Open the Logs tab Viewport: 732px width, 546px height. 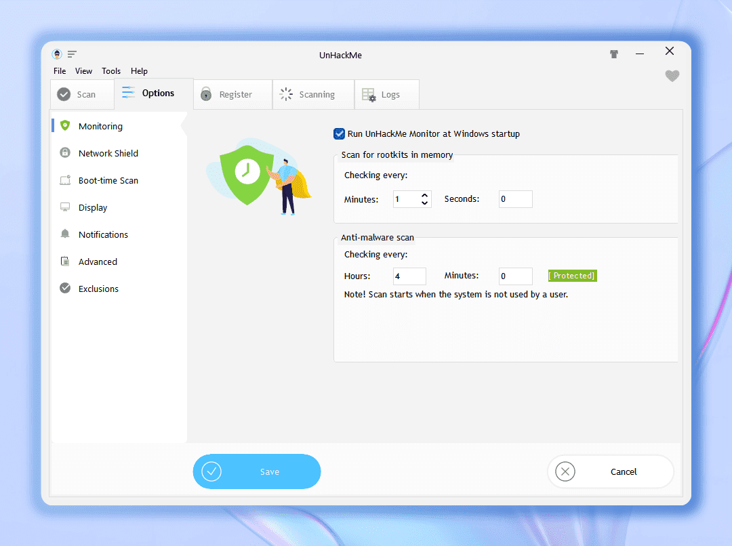[x=387, y=94]
